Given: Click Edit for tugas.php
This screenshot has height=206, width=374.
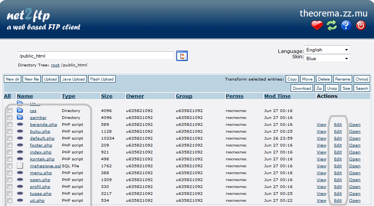Looking at the screenshot, I should click(x=338, y=194).
